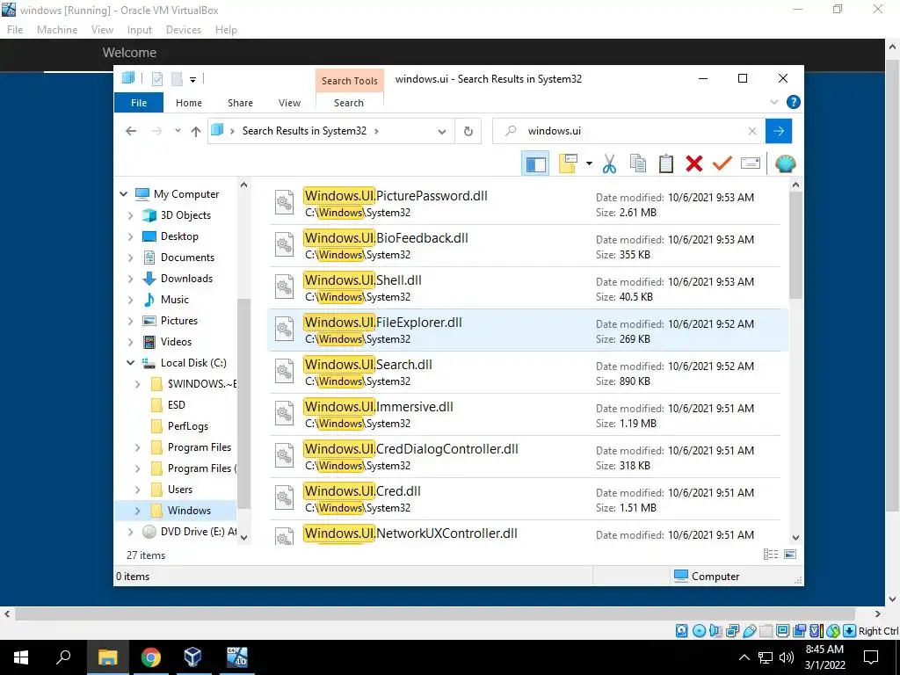
Task: Open the folder options dropdown arrow
Action: click(x=589, y=164)
